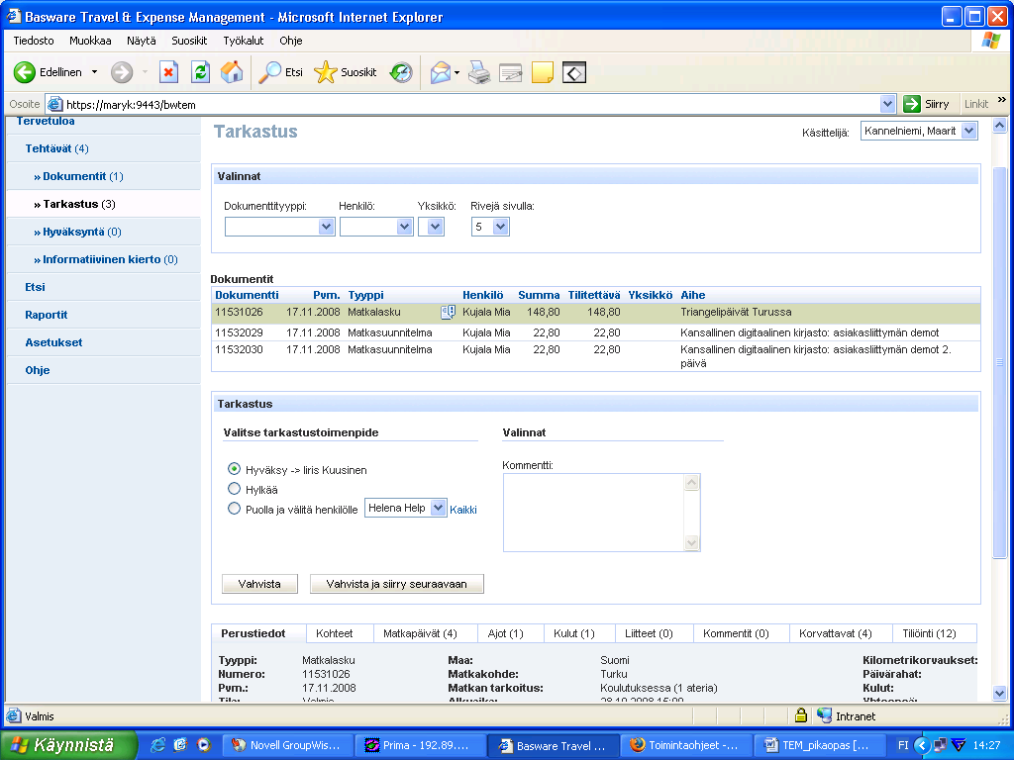The width and height of the screenshot is (1014, 760).
Task: Go back with the Edellinen arrow
Action: coord(48,72)
